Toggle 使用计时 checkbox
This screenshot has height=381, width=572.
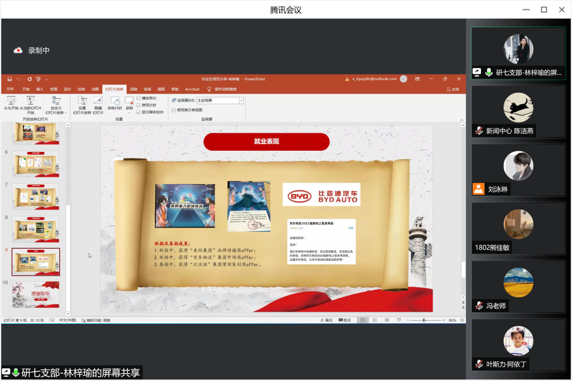click(138, 105)
